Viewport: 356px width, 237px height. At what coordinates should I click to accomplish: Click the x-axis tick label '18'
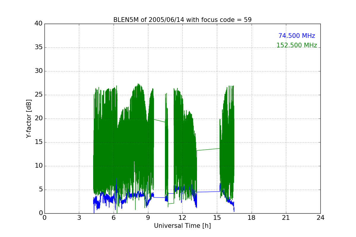(x=252, y=218)
